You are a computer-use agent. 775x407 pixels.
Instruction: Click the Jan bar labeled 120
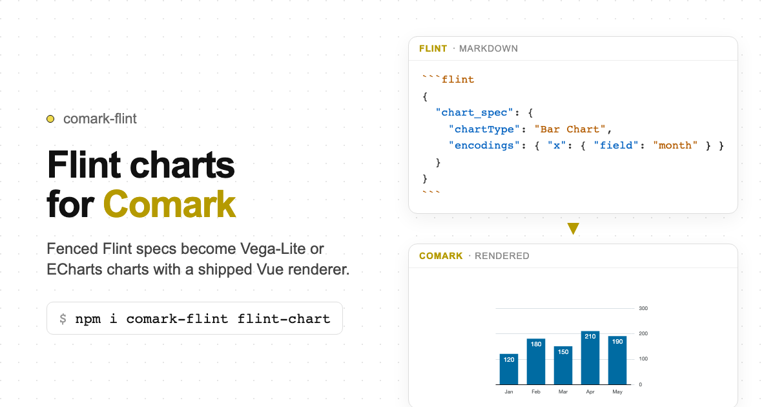tap(509, 369)
